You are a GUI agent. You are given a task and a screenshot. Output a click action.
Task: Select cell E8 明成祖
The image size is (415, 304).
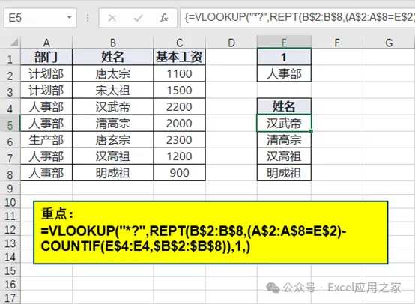tap(284, 173)
